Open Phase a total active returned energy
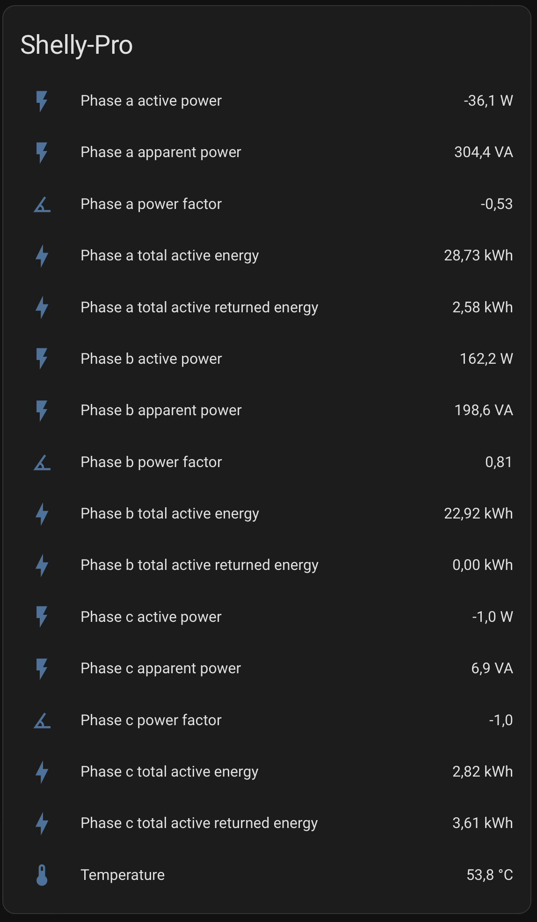The image size is (537, 922). [199, 307]
